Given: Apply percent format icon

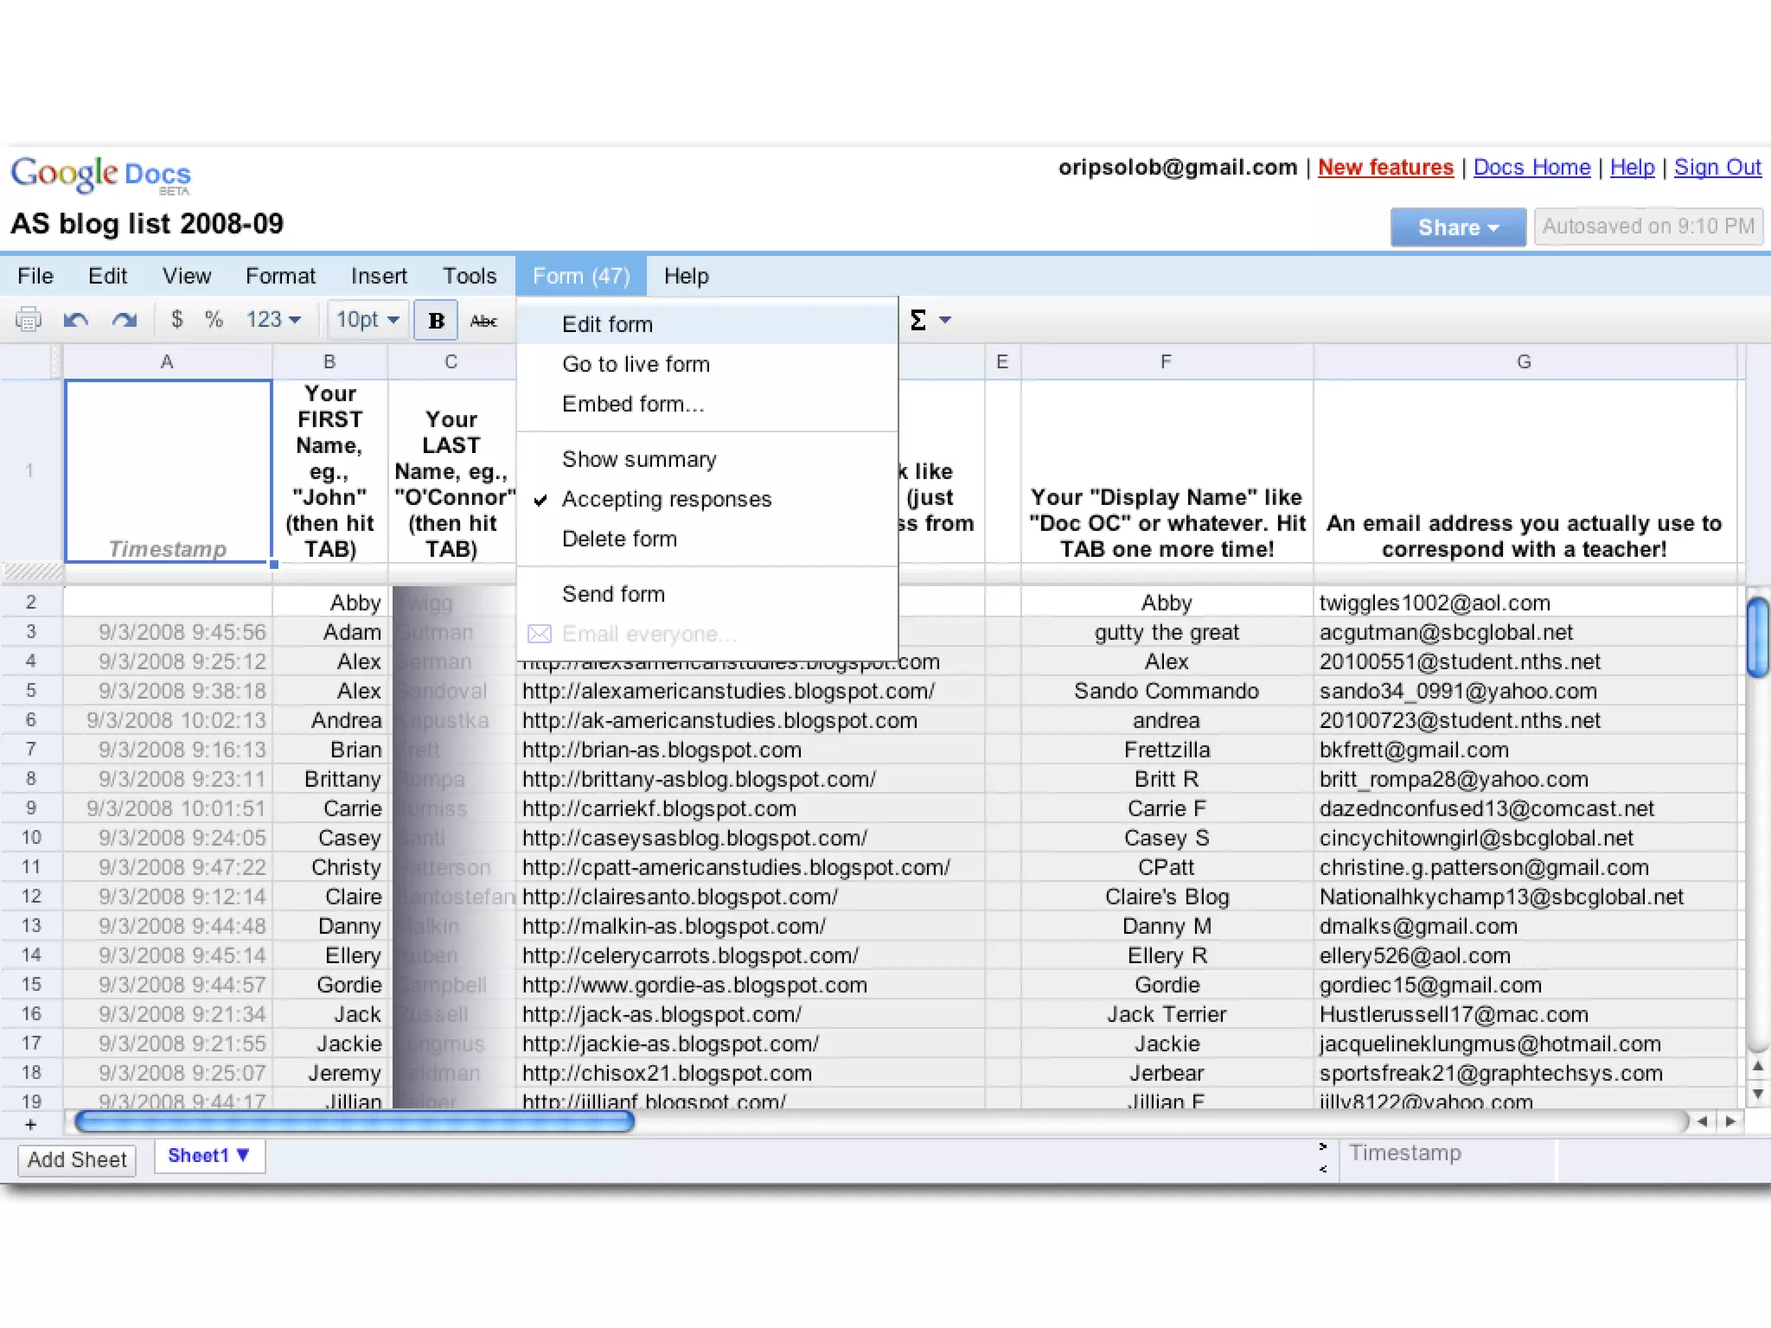Looking at the screenshot, I should click(x=214, y=320).
